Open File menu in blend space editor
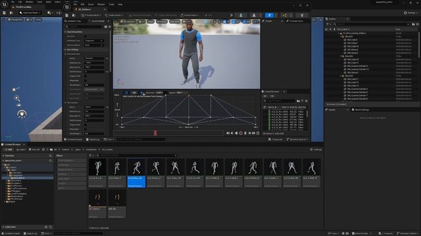 coord(75,5)
